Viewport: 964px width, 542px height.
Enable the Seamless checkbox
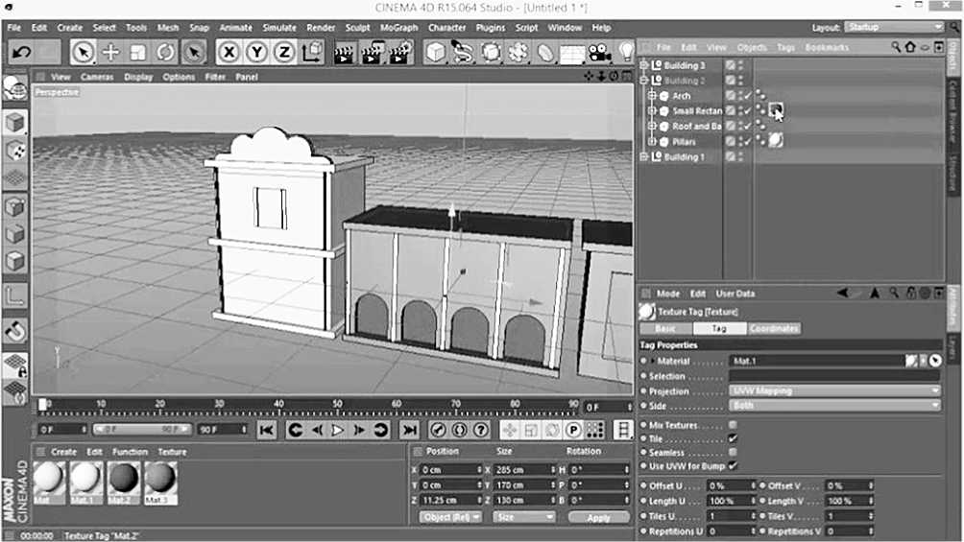click(x=734, y=452)
